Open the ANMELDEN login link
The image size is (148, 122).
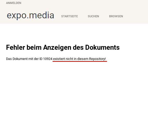[14, 3]
